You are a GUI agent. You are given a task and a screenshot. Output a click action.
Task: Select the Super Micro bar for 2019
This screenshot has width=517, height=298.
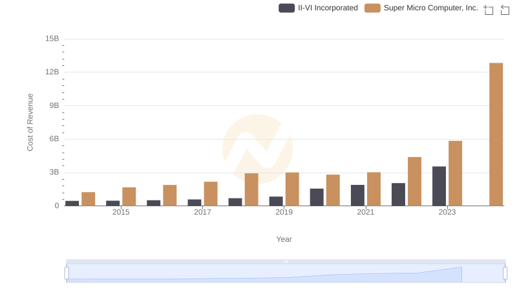pos(292,189)
